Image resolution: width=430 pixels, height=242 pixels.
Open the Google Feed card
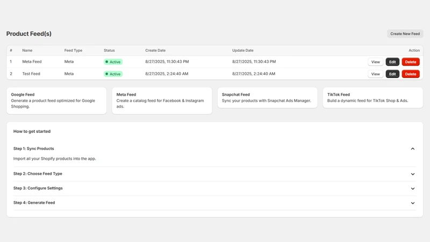coord(56,101)
